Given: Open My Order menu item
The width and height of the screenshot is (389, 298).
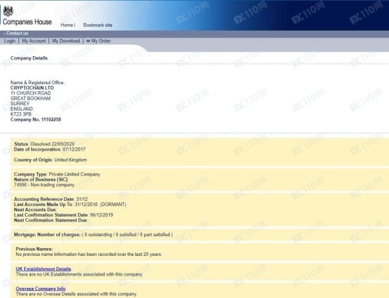Looking at the screenshot, I should (x=101, y=41).
